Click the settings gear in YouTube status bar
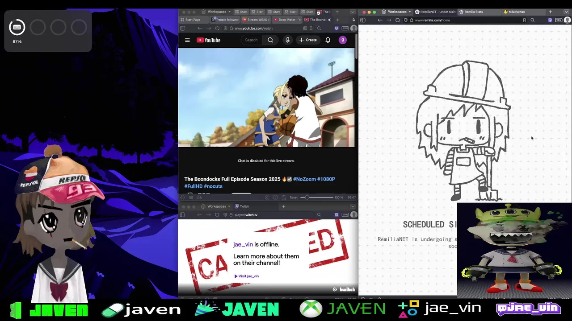Image resolution: width=572 pixels, height=321 pixels. [182, 198]
